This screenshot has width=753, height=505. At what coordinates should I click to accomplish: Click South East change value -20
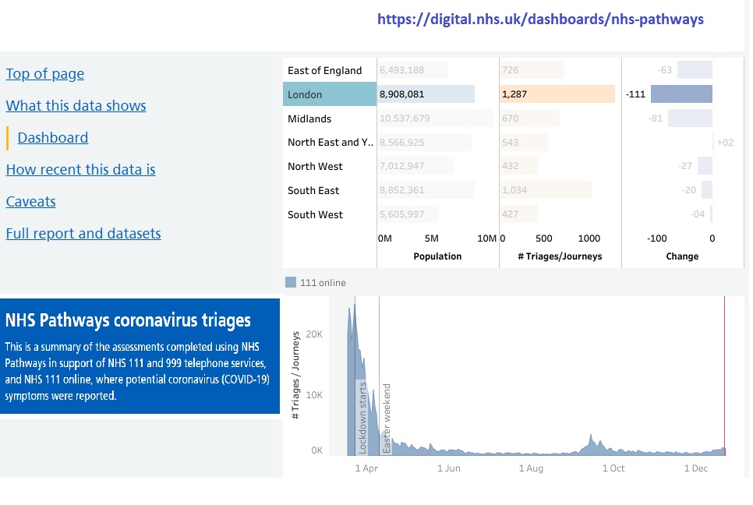[x=688, y=190]
